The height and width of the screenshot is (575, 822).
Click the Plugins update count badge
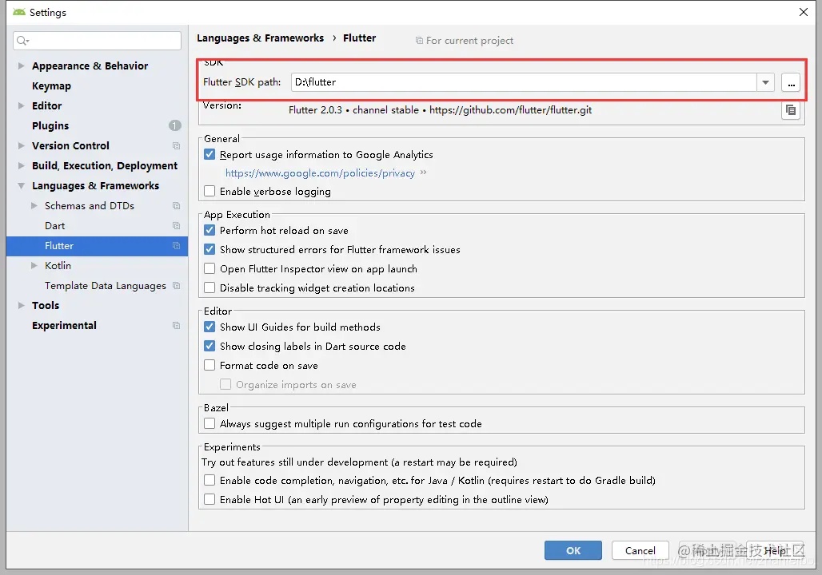click(175, 125)
